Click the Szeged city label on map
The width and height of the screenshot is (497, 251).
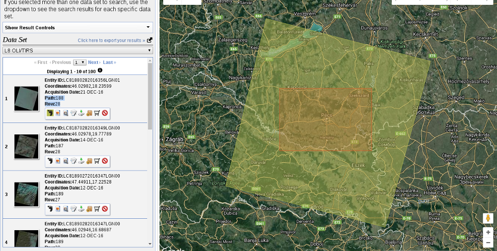pyautogui.click(x=456, y=98)
